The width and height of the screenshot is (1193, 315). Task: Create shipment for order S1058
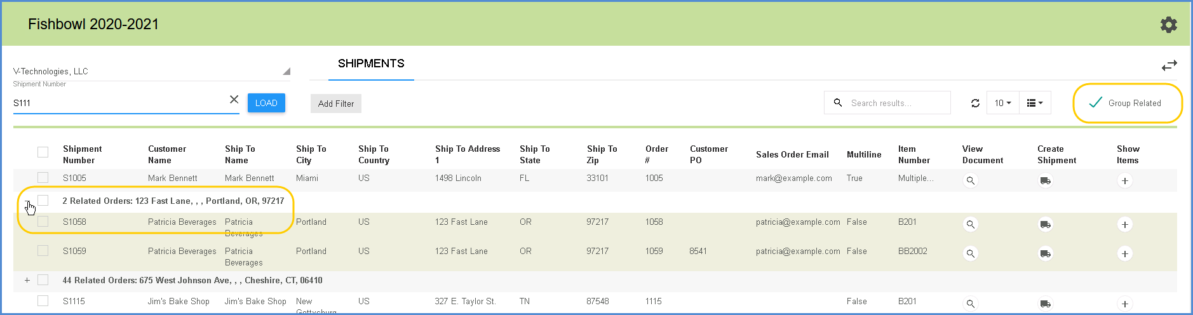[1045, 224]
